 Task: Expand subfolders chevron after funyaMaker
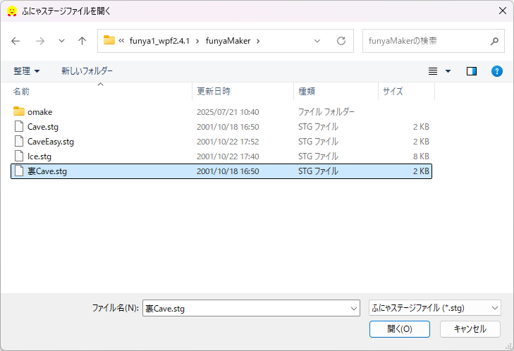(258, 41)
